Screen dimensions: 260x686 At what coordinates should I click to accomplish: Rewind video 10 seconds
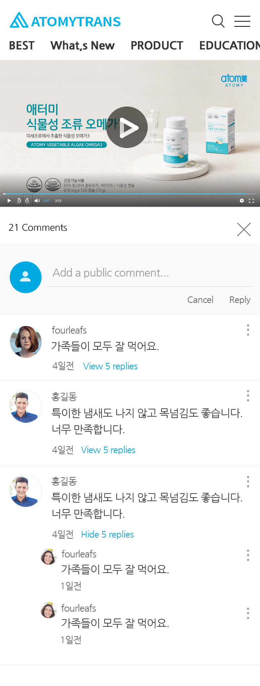click(x=19, y=201)
